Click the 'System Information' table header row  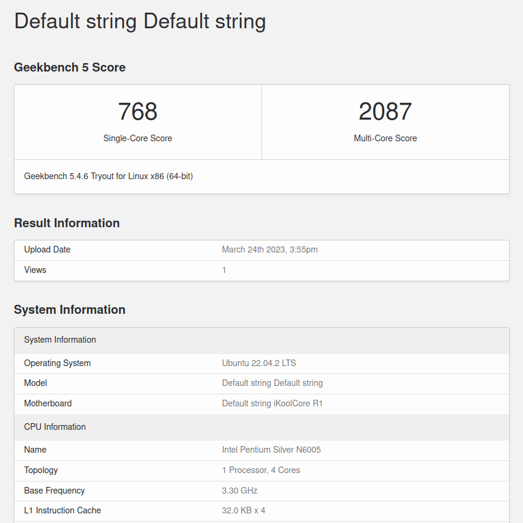point(262,340)
